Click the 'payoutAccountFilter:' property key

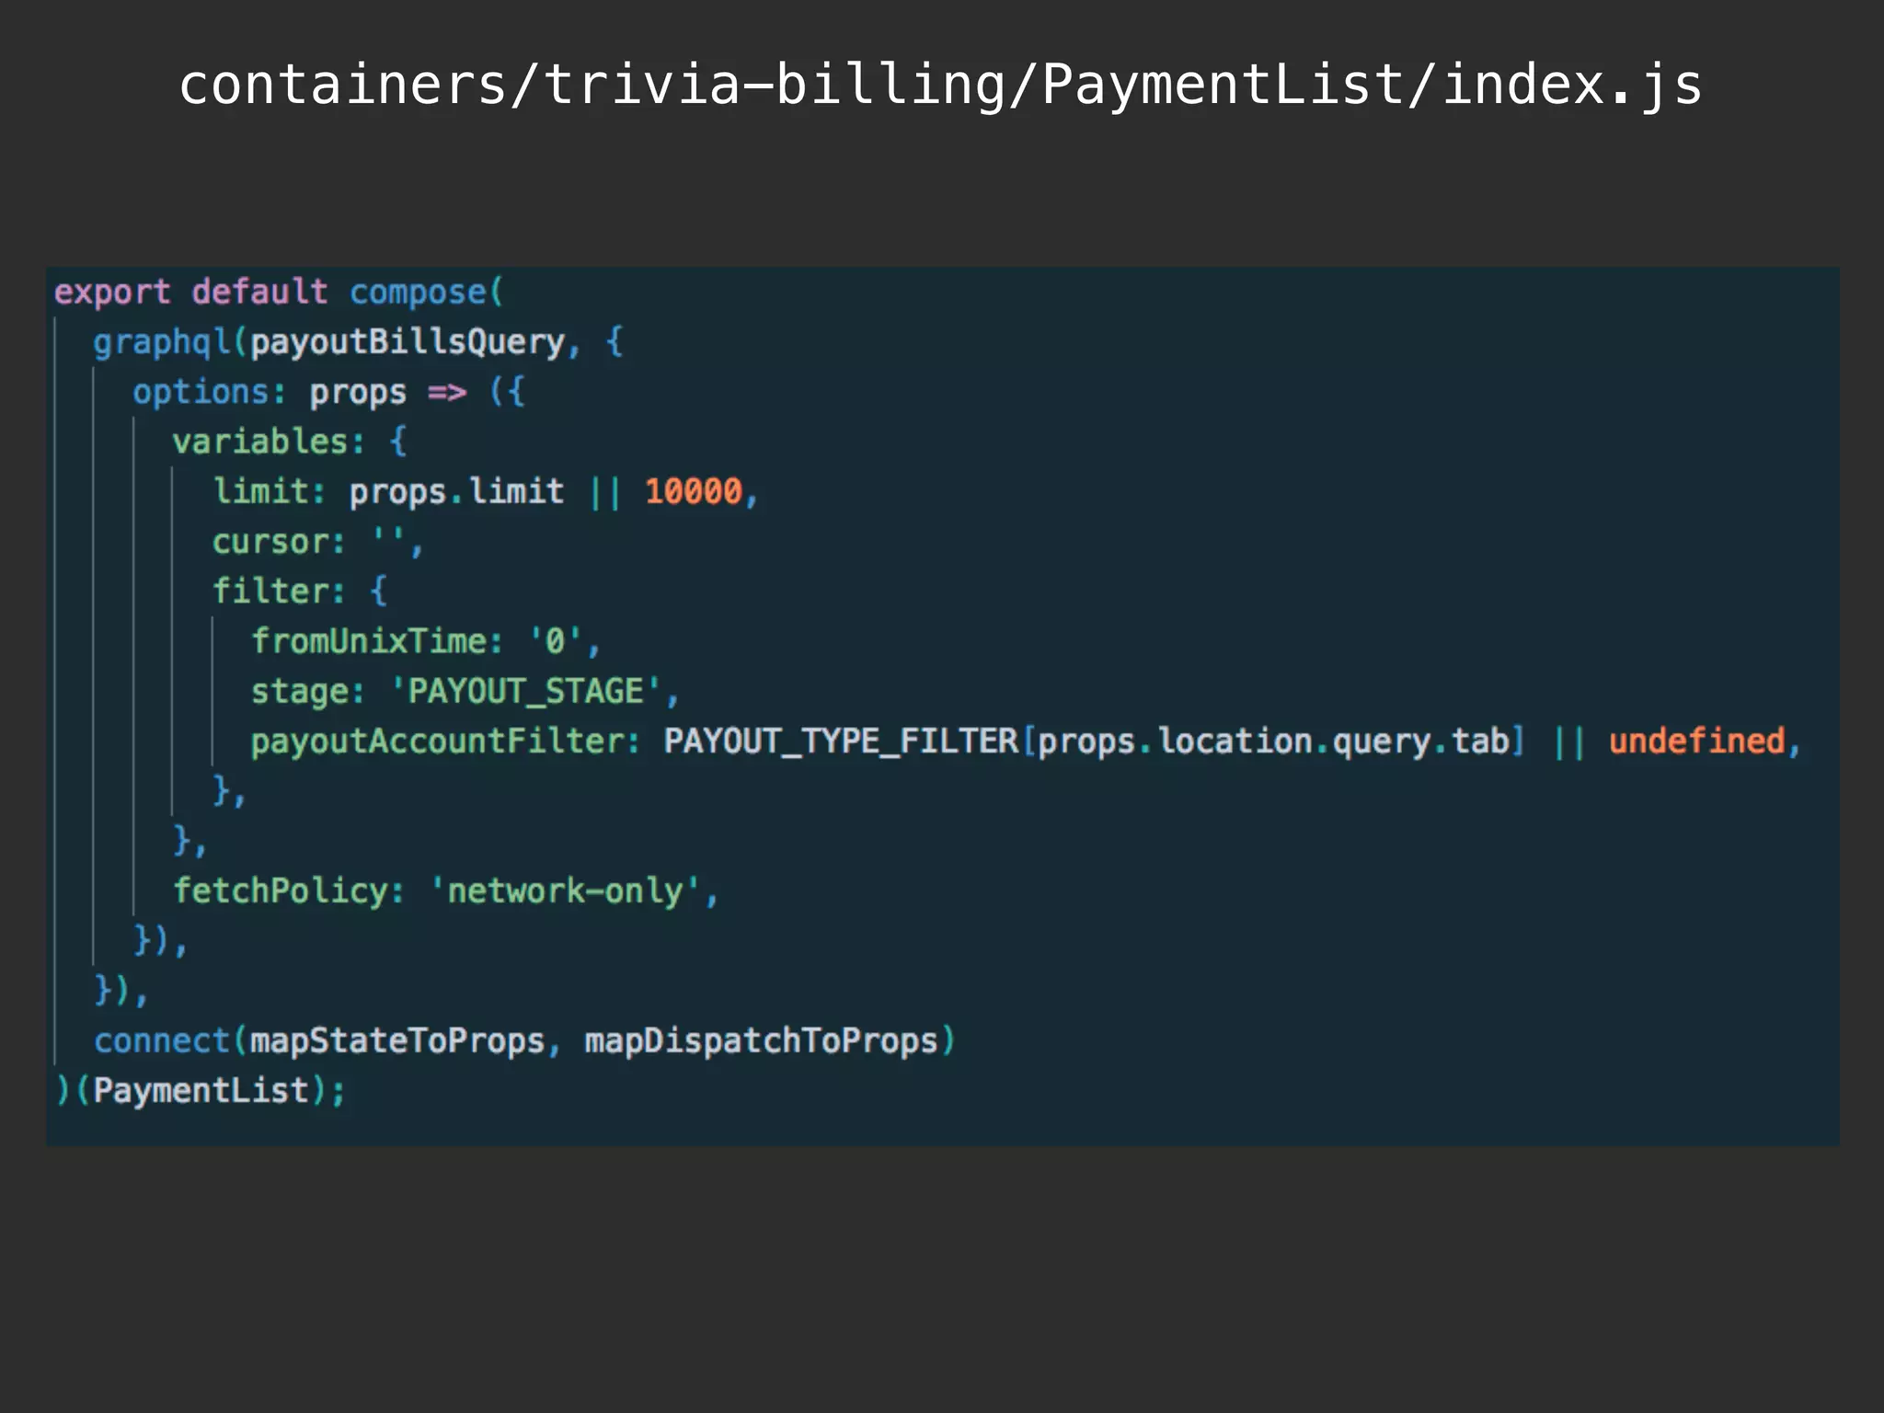point(445,741)
